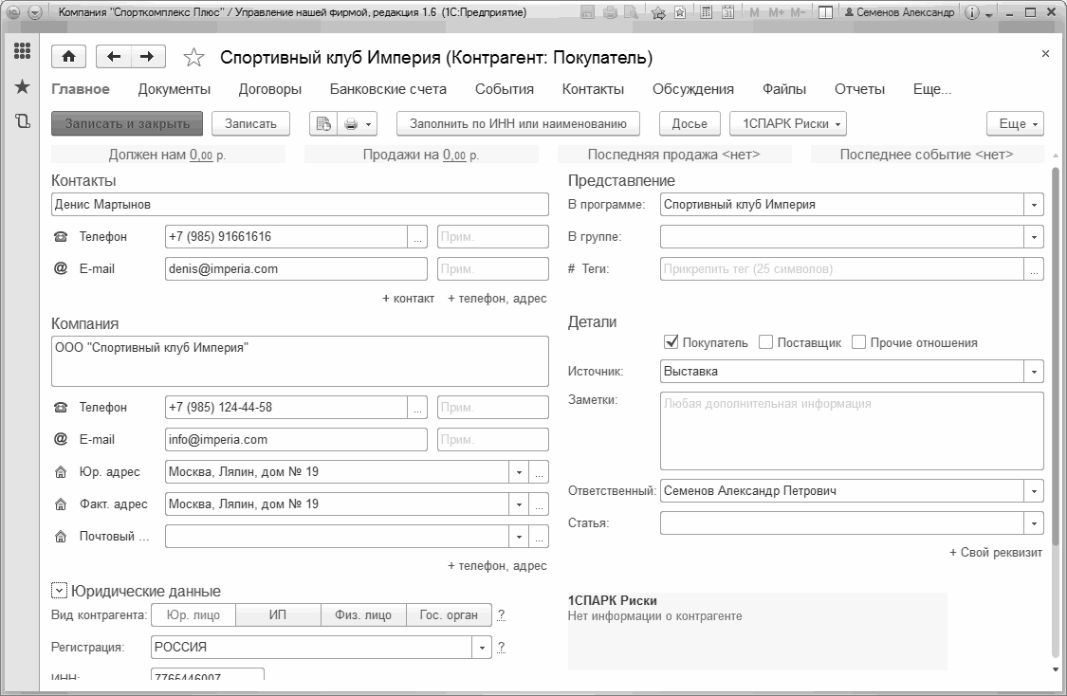Open the history icon in left sidebar

pos(23,121)
